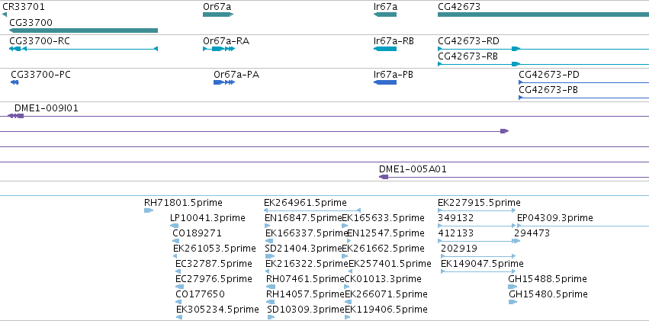Select the EC27976.5prime EST
The width and height of the screenshot is (649, 321).
click(179, 287)
